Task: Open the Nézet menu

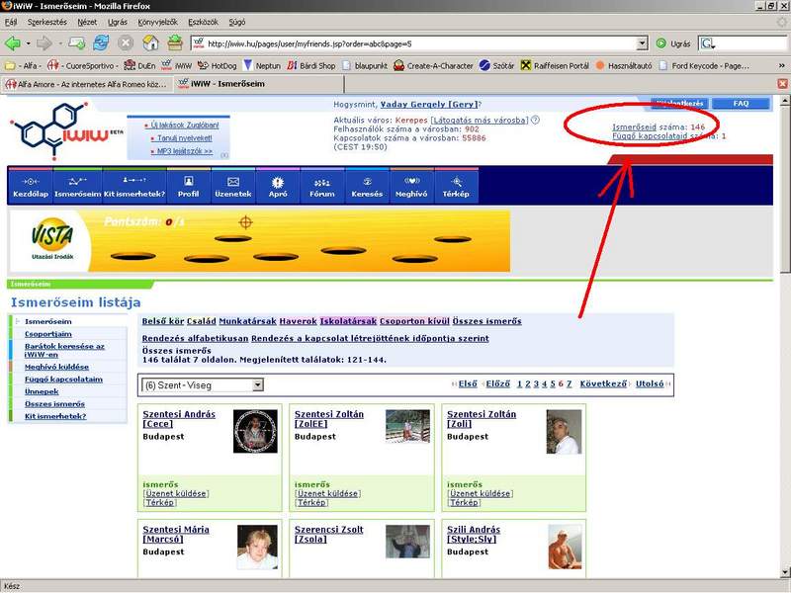Action: coord(87,22)
